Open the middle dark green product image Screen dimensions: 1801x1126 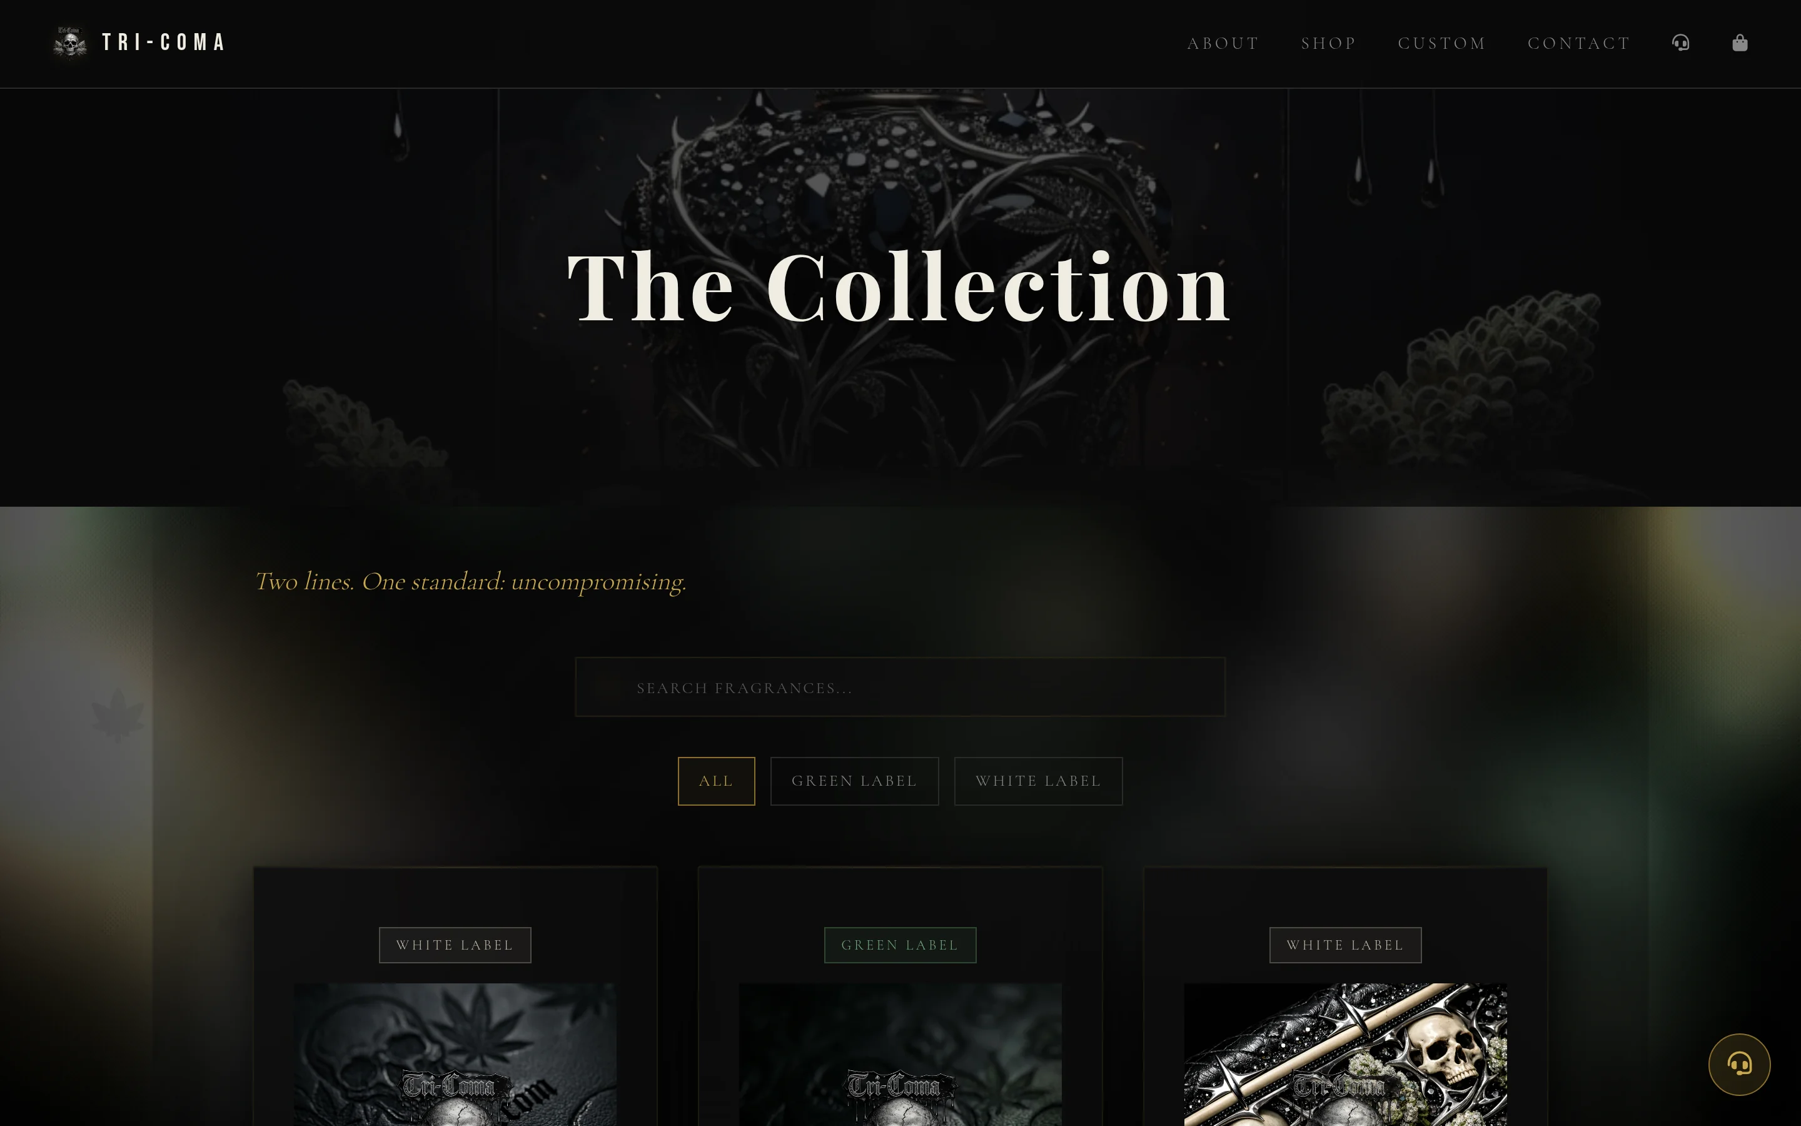pos(900,1055)
